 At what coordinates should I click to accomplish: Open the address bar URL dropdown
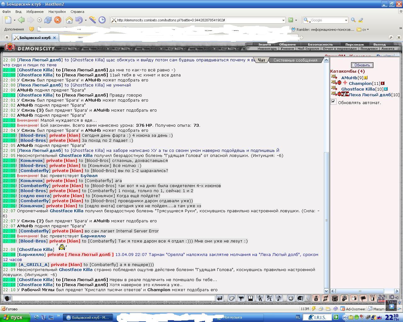click(x=283, y=20)
